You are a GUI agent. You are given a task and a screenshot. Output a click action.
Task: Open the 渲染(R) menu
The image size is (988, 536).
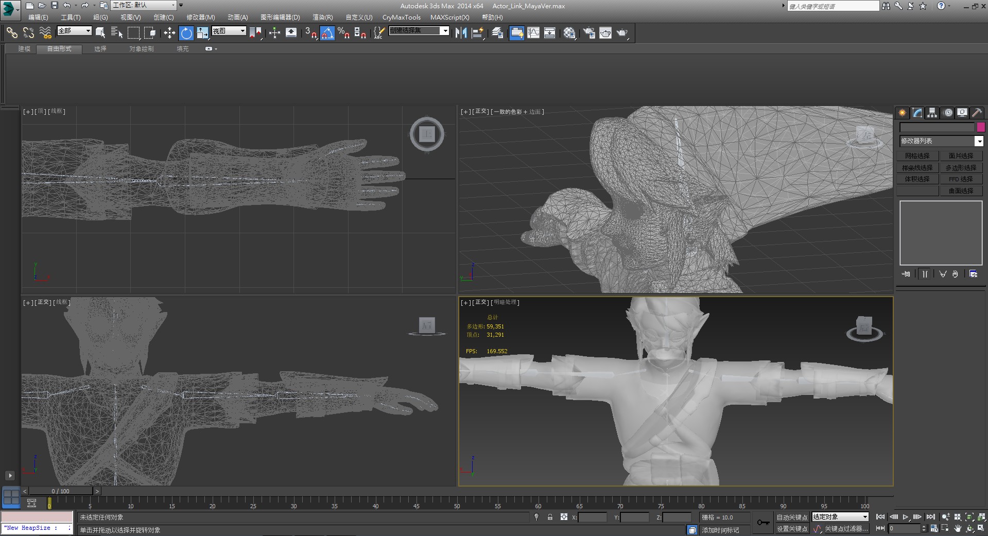[322, 17]
